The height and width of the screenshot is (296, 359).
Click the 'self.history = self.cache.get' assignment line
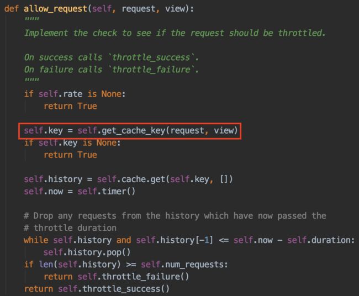coord(128,179)
